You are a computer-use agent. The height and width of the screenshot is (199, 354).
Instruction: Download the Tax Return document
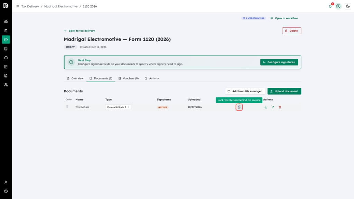click(x=266, y=107)
